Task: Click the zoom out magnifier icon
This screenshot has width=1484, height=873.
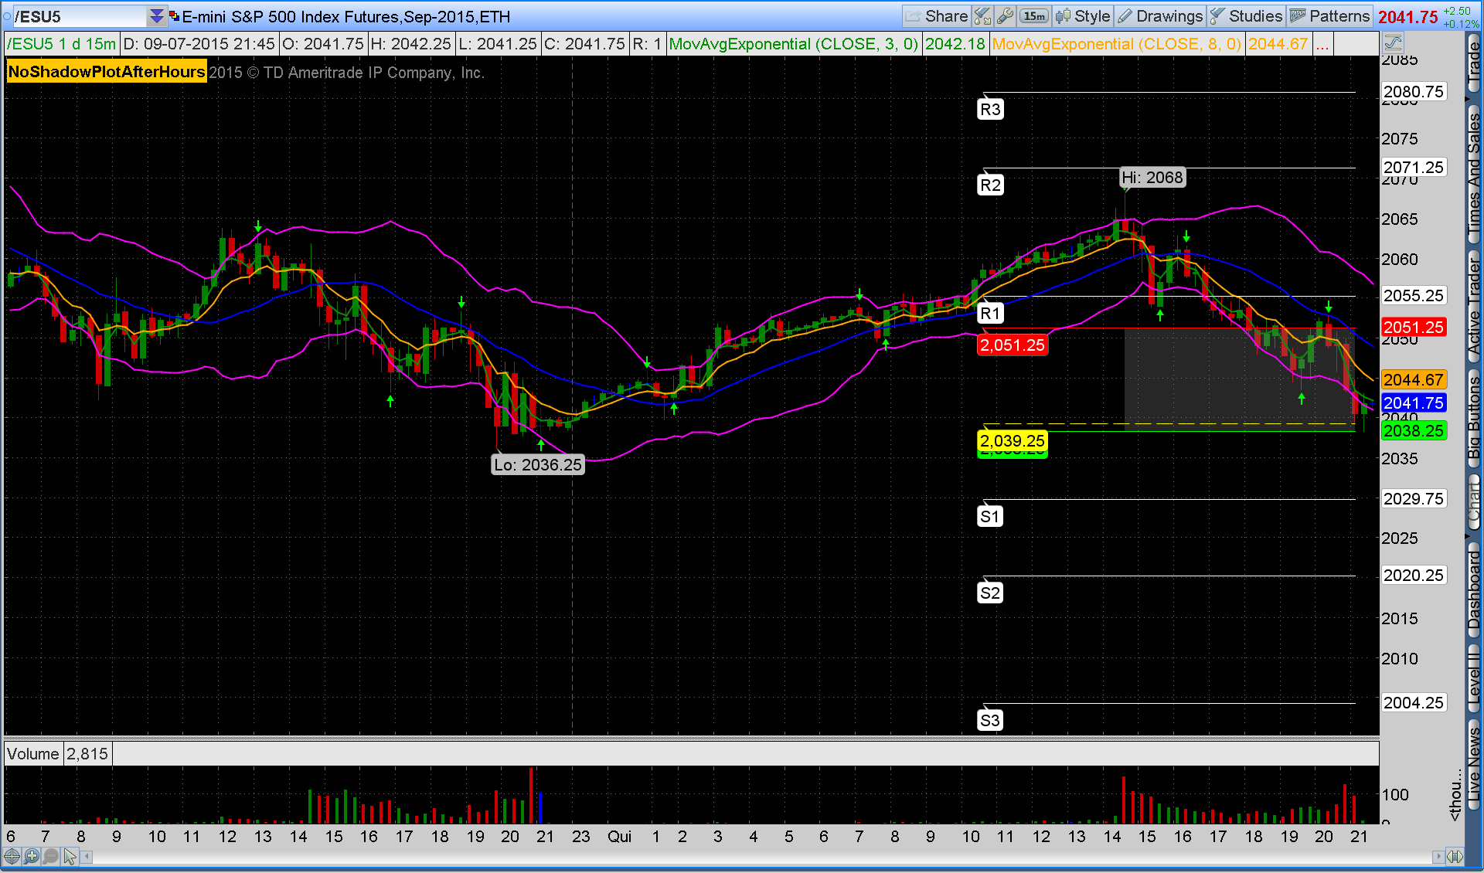Action: click(50, 856)
